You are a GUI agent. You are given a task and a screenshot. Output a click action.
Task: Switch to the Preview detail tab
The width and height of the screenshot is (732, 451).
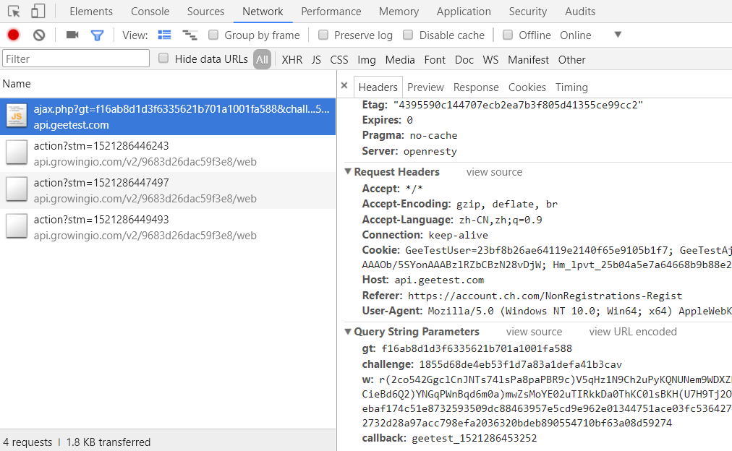[x=425, y=87]
